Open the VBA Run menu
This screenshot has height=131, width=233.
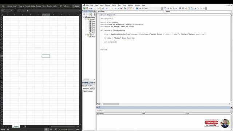click(x=119, y=5)
